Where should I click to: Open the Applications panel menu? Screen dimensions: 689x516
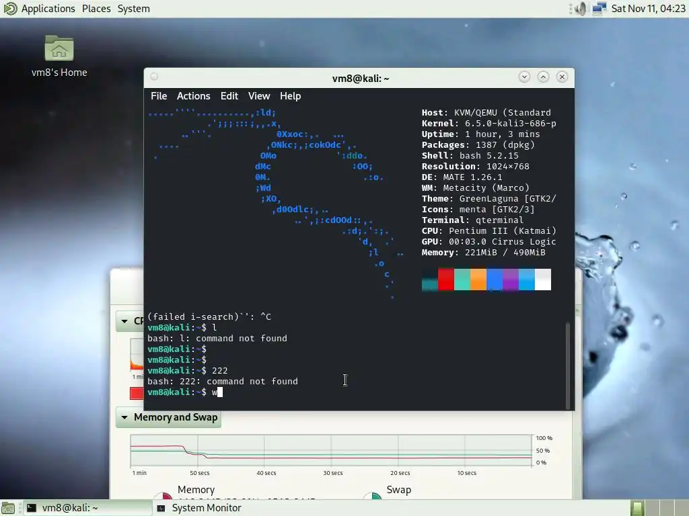click(x=48, y=9)
